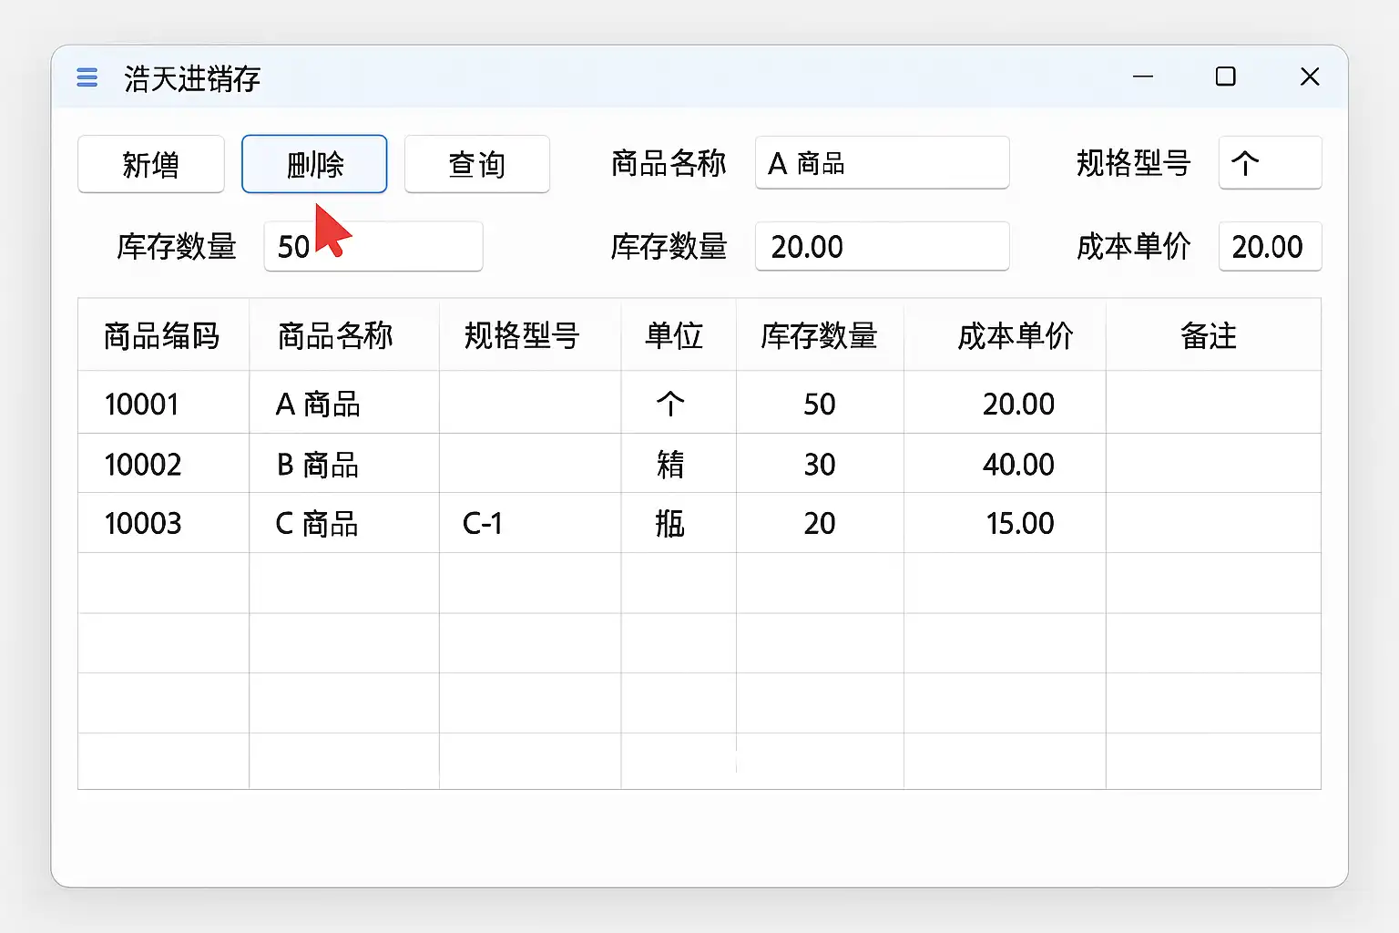Click the 新增 button

coord(151,164)
